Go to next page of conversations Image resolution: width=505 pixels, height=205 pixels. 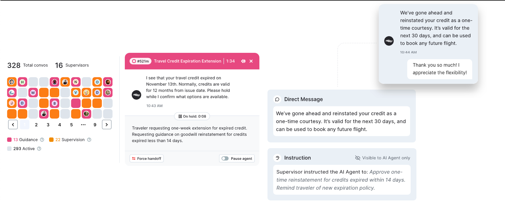[107, 125]
